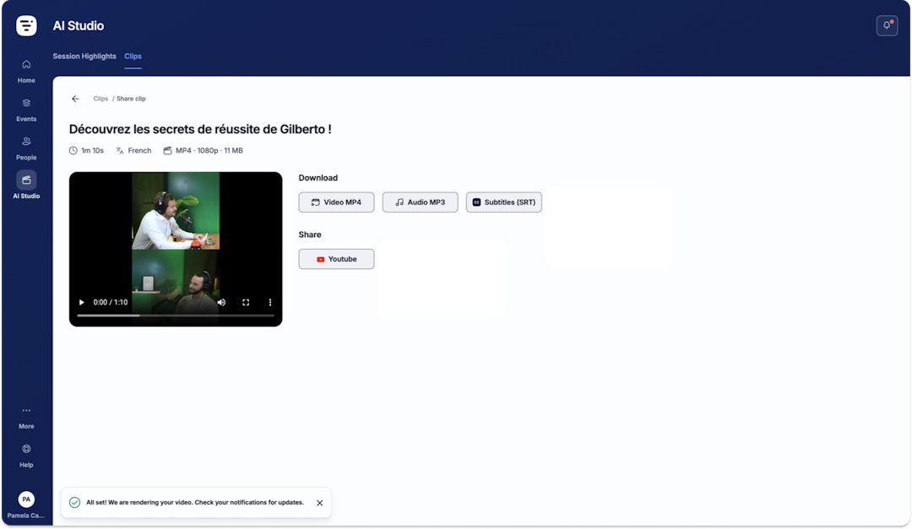Download the Video MP4 file
The height and width of the screenshot is (529, 912).
[x=336, y=202]
